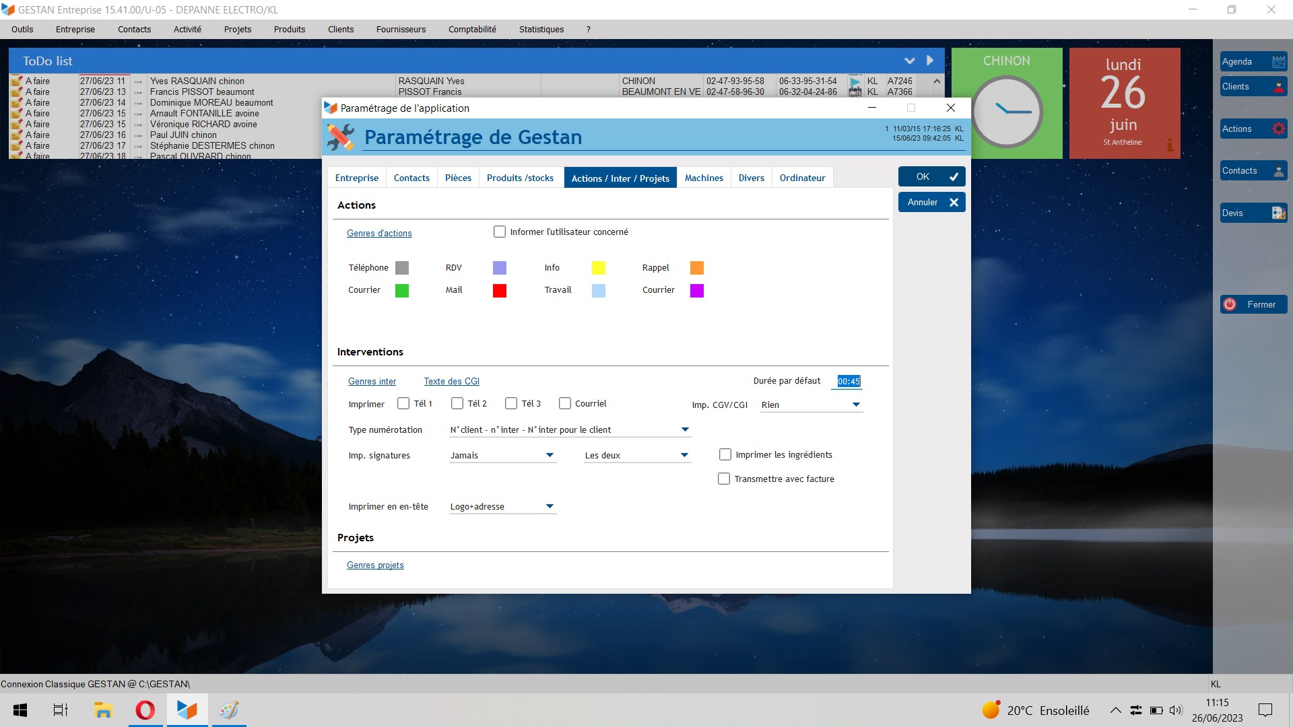Screen dimensions: 1293x727
Task: Expand the Type numérotation dropdown
Action: pyautogui.click(x=685, y=430)
